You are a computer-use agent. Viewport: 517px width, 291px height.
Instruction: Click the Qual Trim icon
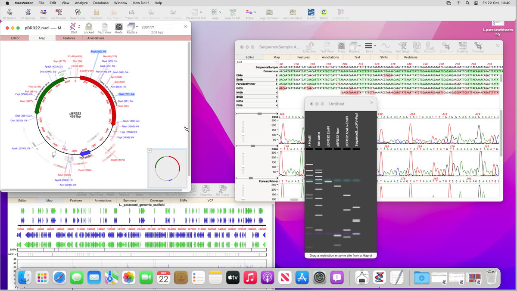point(446,47)
